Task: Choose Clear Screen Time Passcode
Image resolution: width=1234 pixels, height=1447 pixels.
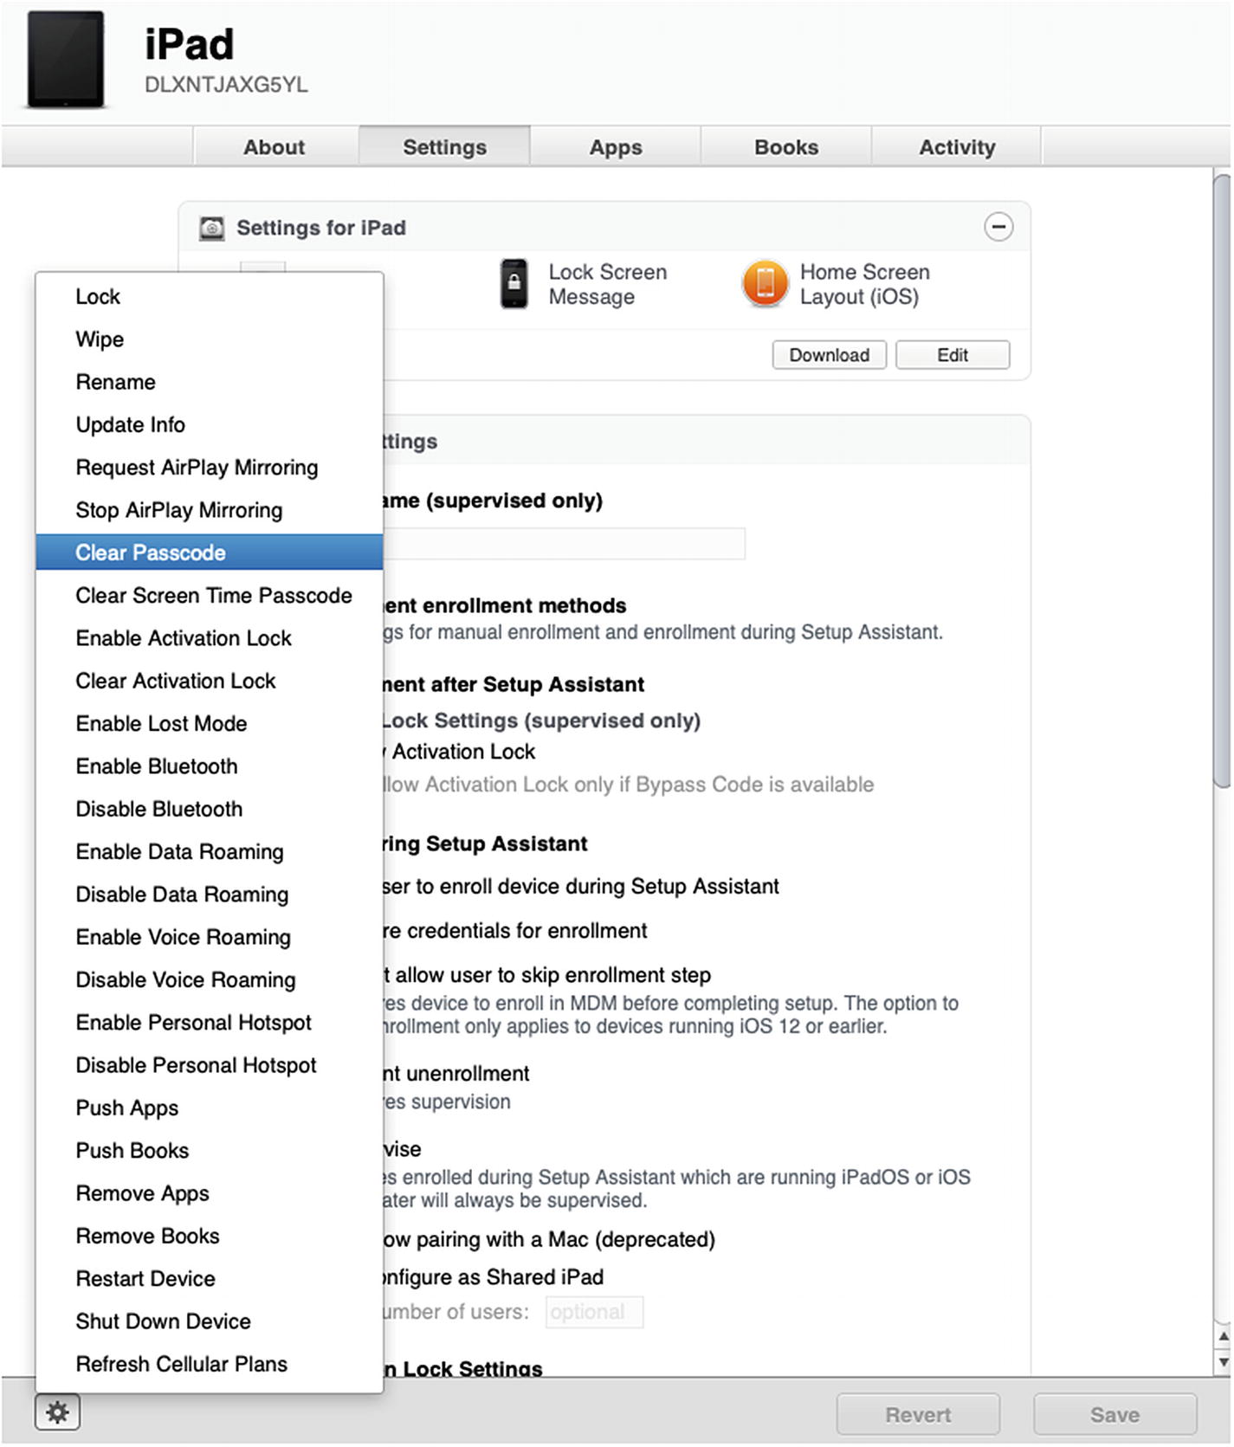Action: pos(210,596)
